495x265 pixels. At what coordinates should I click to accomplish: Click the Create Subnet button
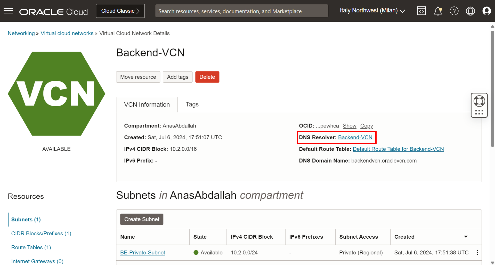(x=142, y=219)
